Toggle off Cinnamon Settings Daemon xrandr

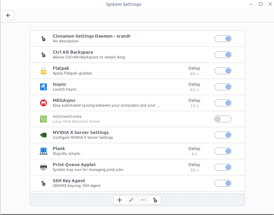[223, 39]
